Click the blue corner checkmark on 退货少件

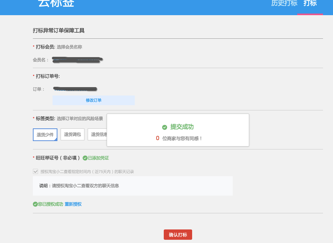[55, 139]
